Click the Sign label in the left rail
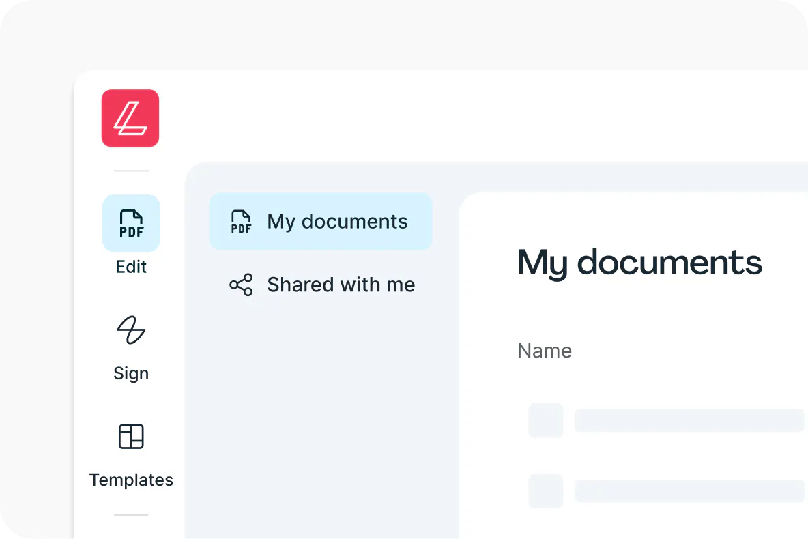 (x=131, y=373)
